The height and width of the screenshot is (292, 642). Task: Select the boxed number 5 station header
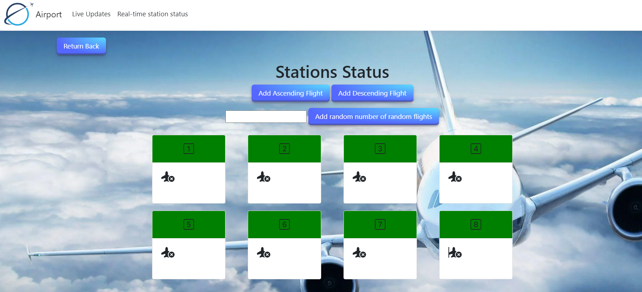click(189, 224)
